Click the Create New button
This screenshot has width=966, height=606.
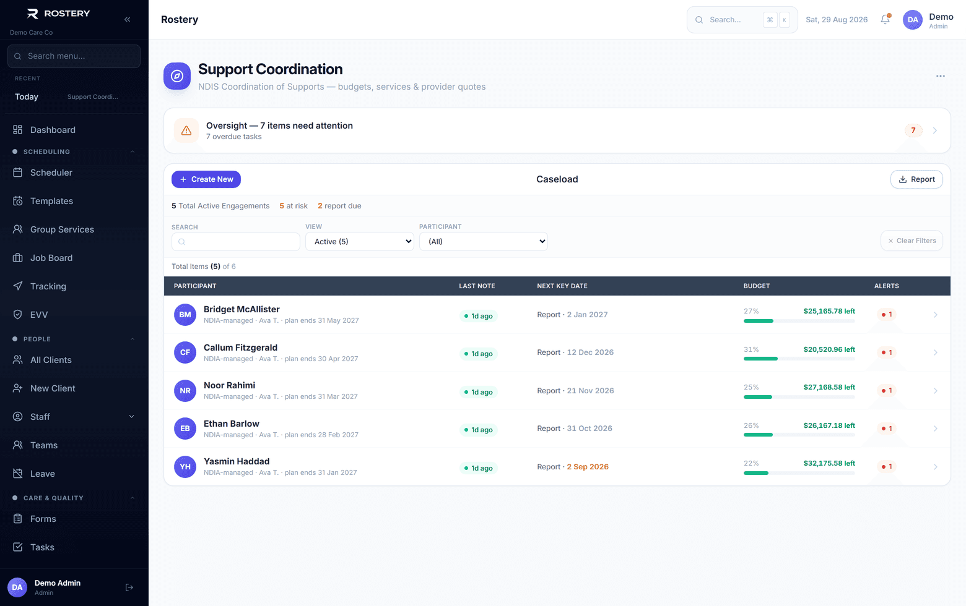click(x=206, y=179)
